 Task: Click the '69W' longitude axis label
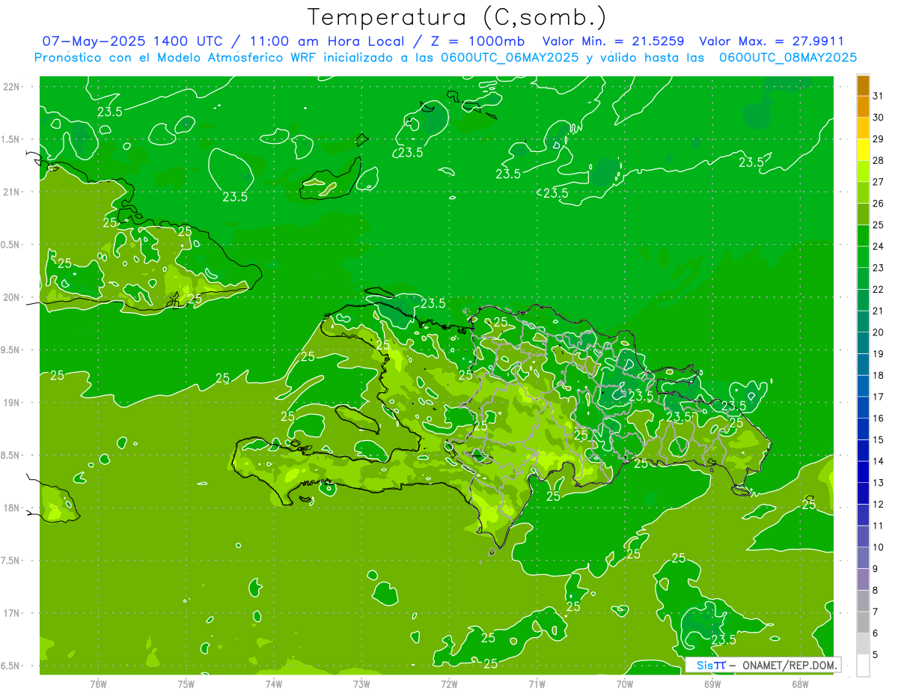(712, 684)
